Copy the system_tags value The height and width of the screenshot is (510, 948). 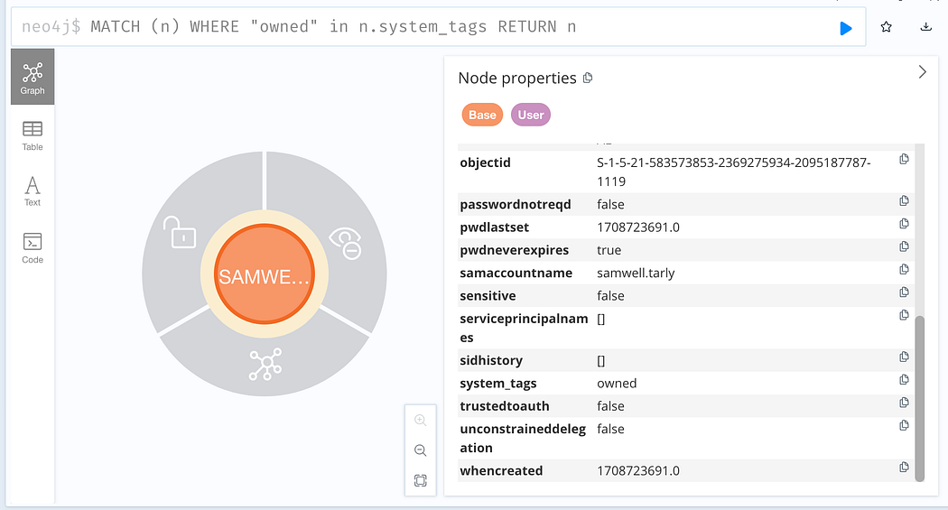[x=904, y=379]
